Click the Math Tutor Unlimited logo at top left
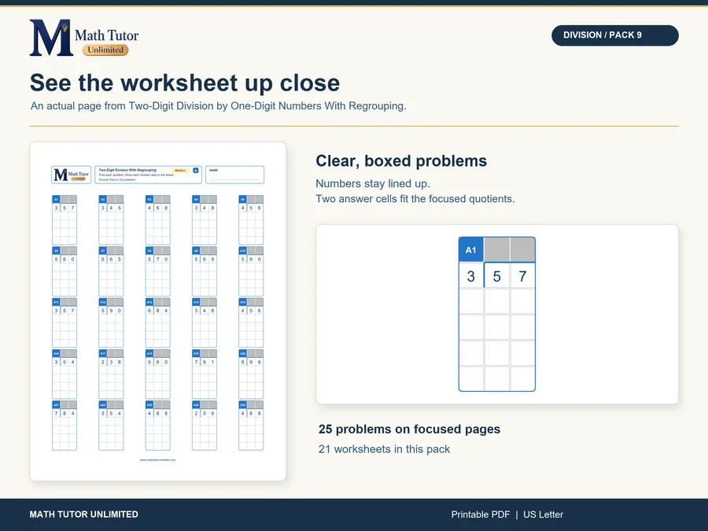Image resolution: width=708 pixels, height=531 pixels. click(x=84, y=38)
